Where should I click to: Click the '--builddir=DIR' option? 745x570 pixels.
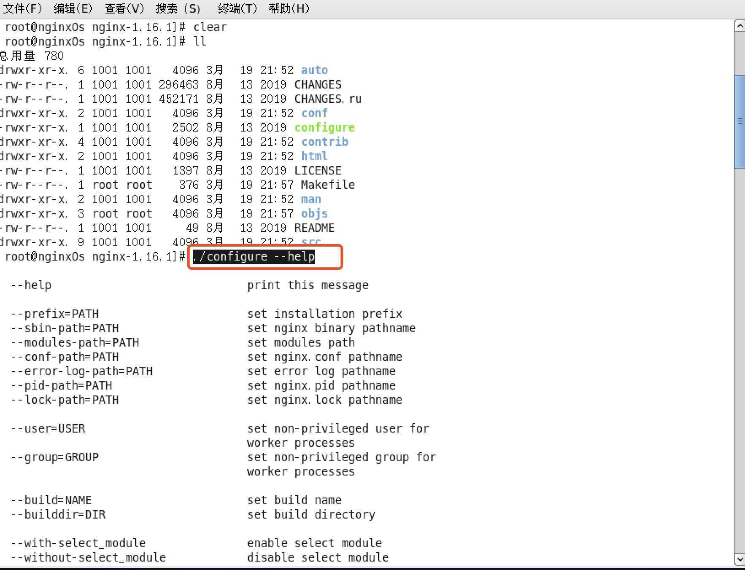click(58, 515)
